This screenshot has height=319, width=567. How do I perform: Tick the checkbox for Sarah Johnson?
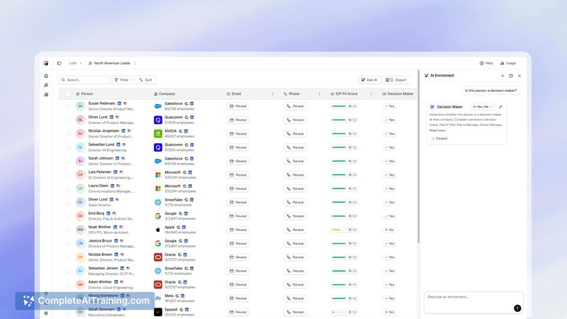(x=68, y=161)
